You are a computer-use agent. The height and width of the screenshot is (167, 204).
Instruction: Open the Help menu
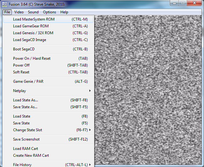coord(64,12)
